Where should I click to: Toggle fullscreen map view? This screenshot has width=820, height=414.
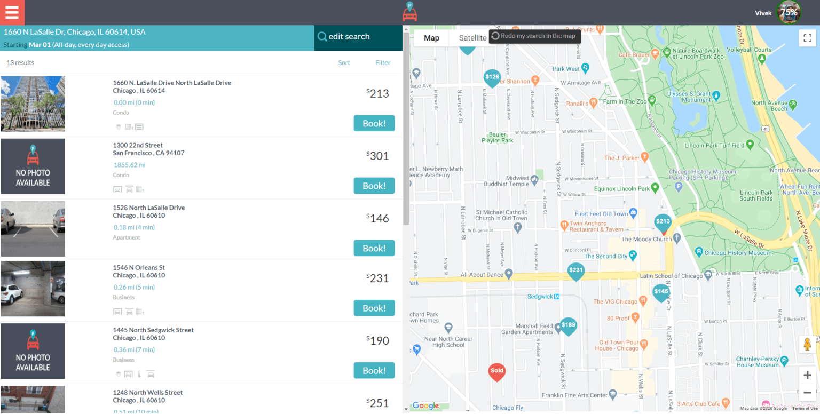point(808,38)
